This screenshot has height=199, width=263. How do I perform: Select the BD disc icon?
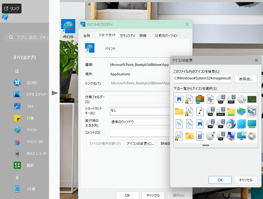(x=220, y=124)
